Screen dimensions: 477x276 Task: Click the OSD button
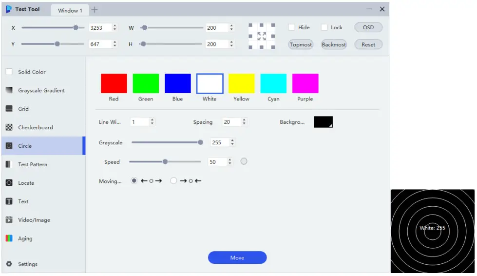click(x=368, y=27)
